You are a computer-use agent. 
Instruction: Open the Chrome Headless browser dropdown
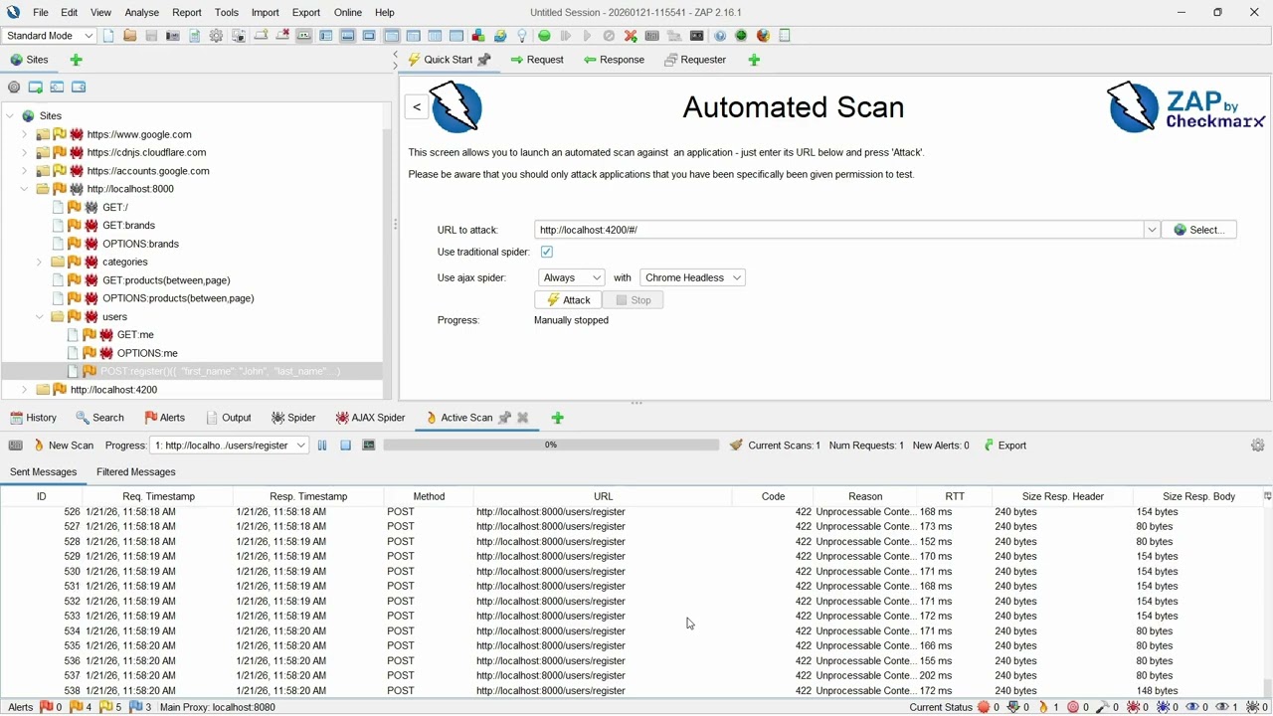(x=693, y=277)
